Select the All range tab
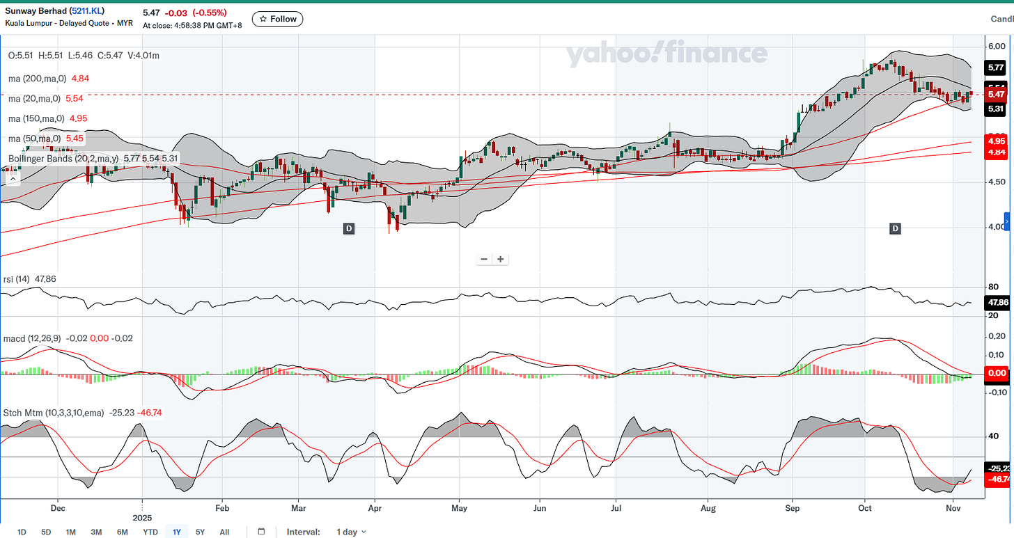1014x538 pixels. coord(224,532)
